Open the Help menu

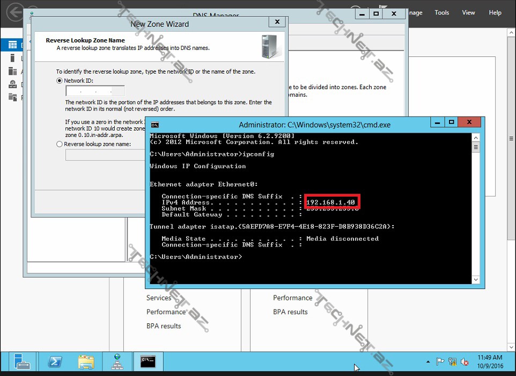[x=495, y=12]
